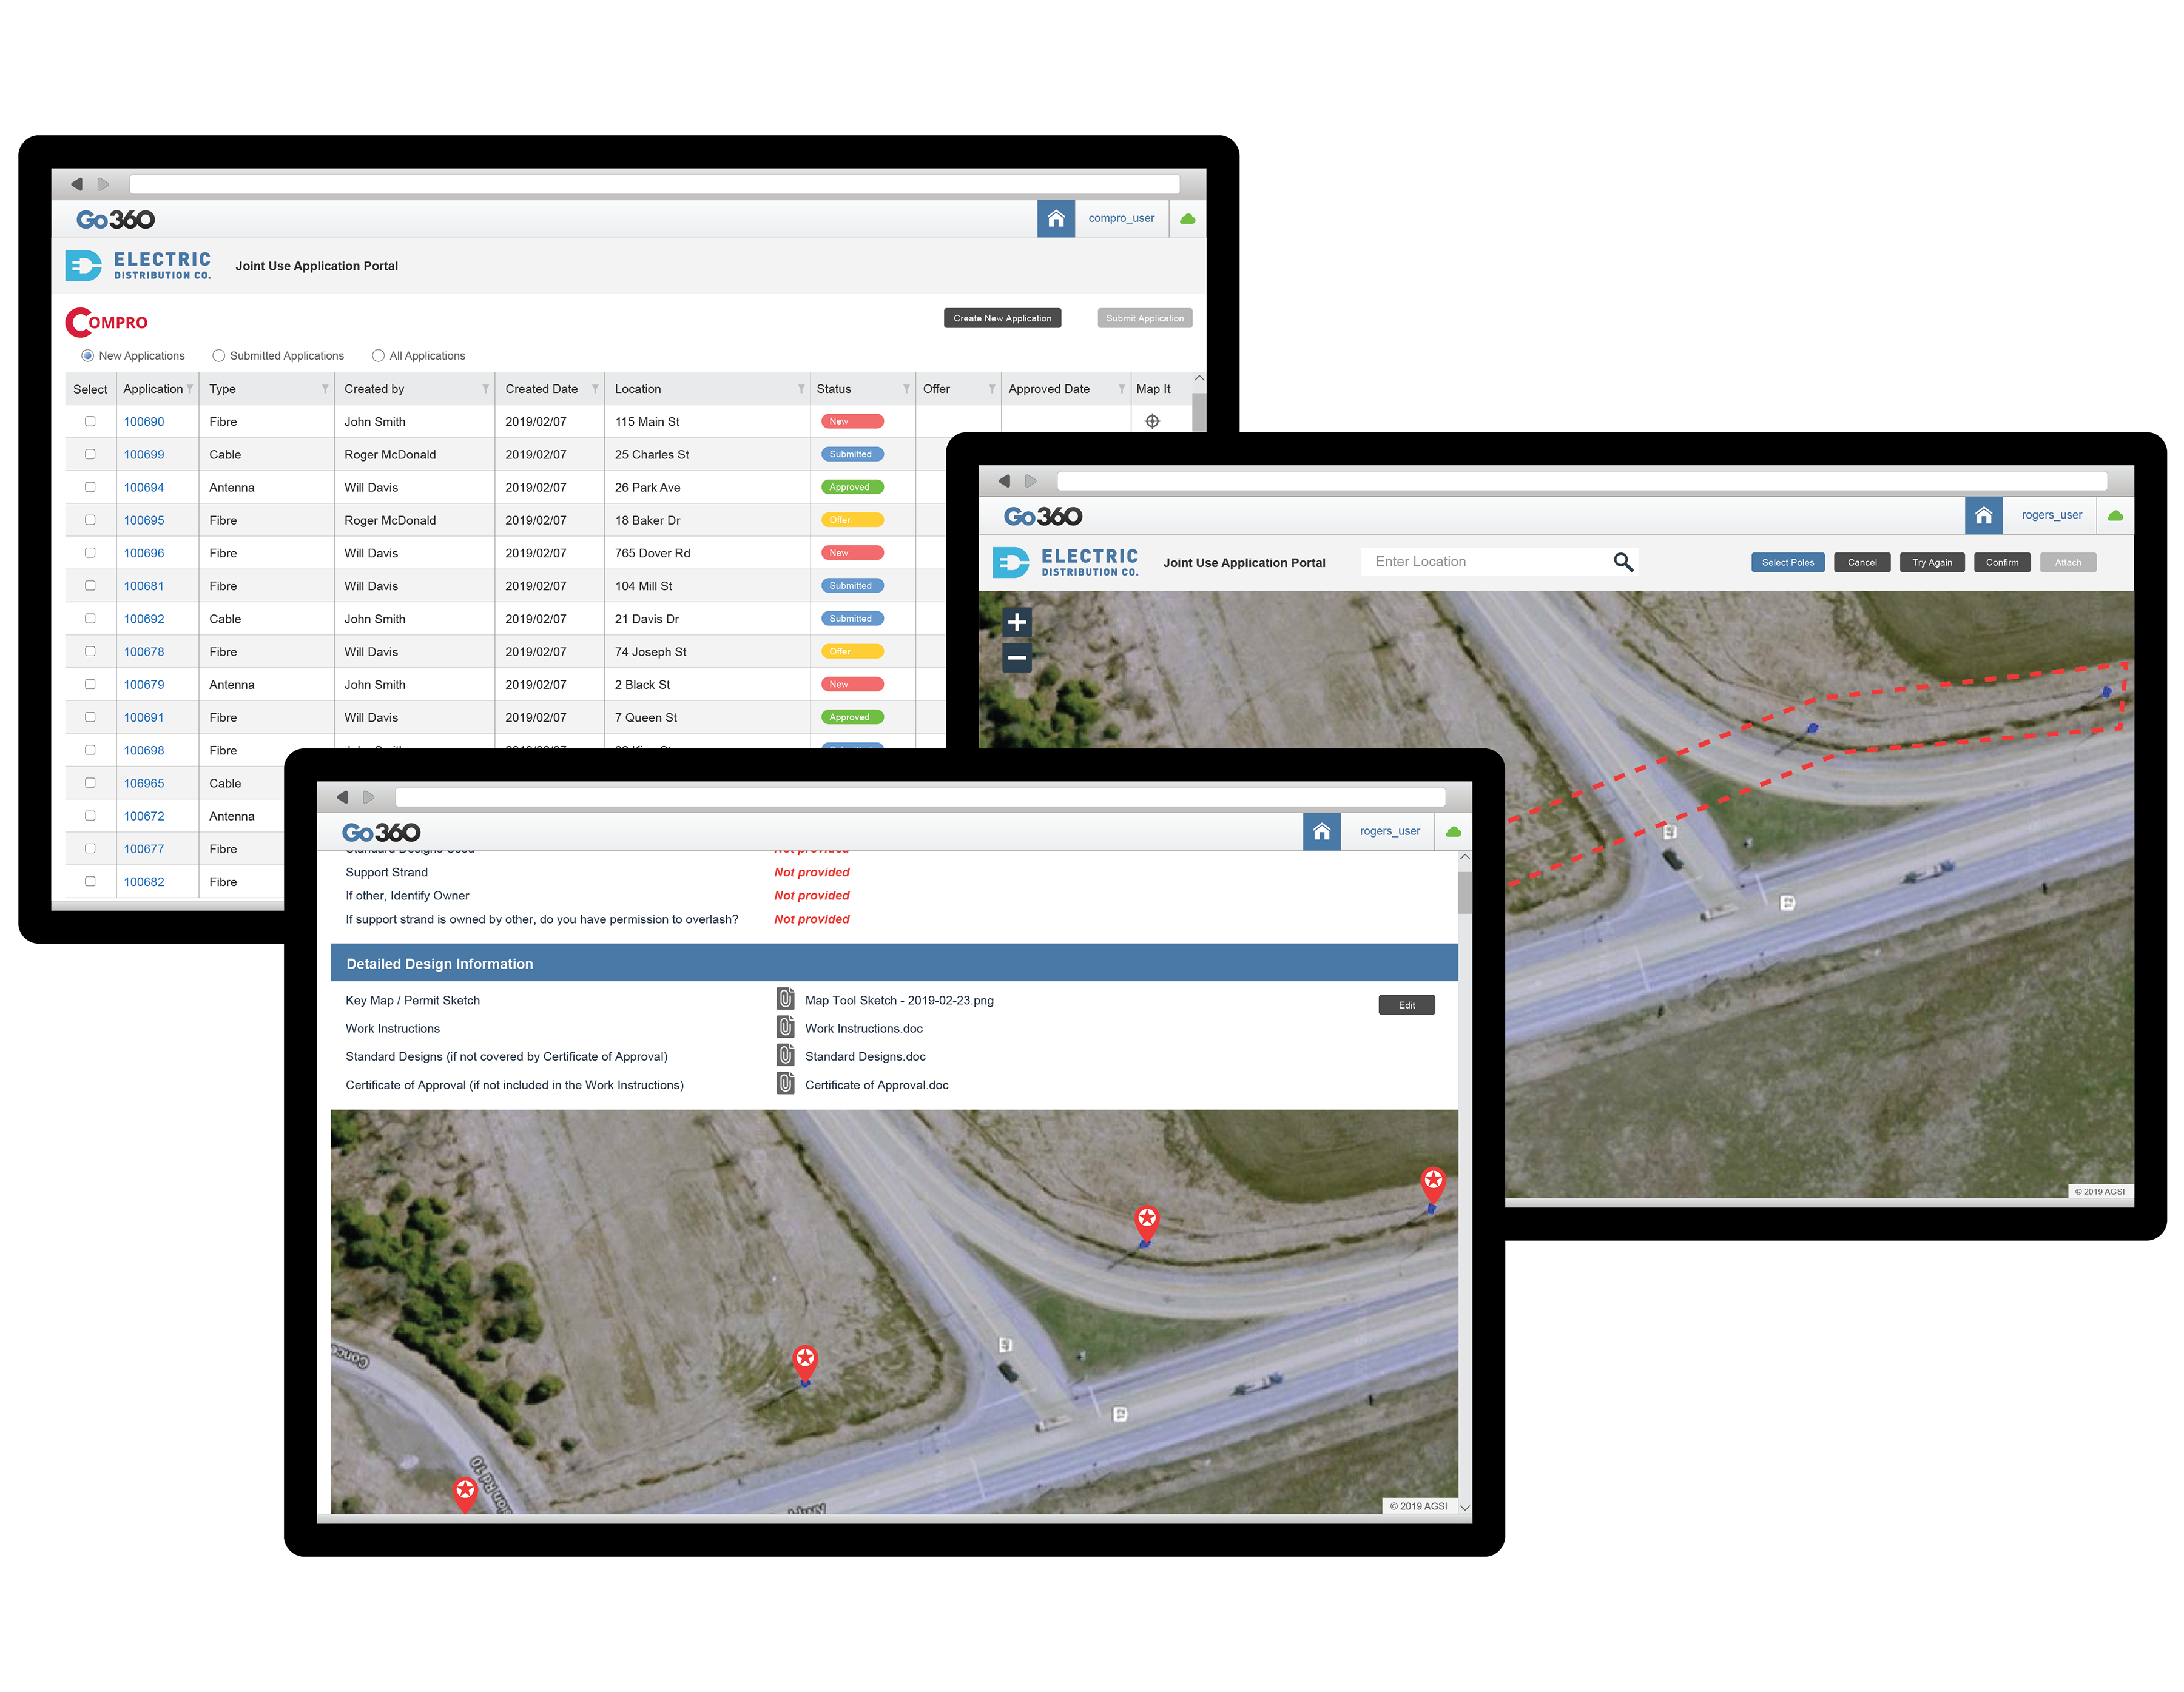Viewport: 2184px width, 1692px height.
Task: Click the paperclip for Certificate of Approval.doc
Action: click(786, 1084)
